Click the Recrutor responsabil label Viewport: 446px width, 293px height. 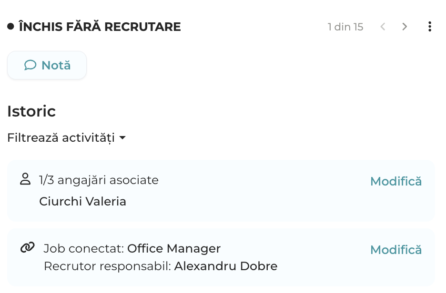(x=108, y=266)
